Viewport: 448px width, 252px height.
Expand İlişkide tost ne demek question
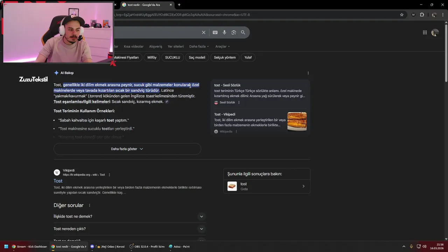(129, 216)
